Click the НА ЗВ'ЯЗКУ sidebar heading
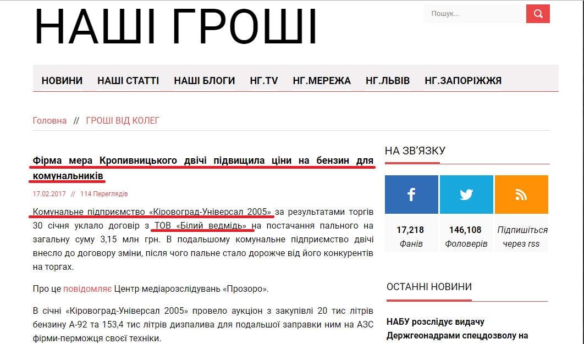The width and height of the screenshot is (584, 344). (415, 151)
